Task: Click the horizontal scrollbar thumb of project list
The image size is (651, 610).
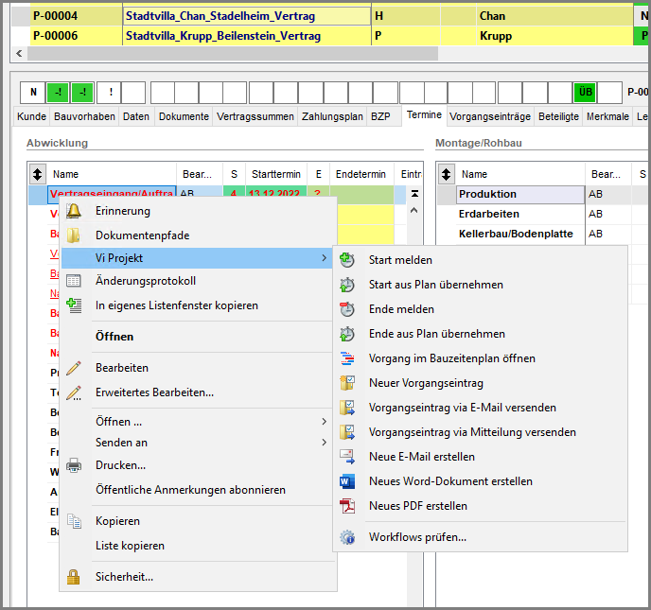Action: click(233, 54)
